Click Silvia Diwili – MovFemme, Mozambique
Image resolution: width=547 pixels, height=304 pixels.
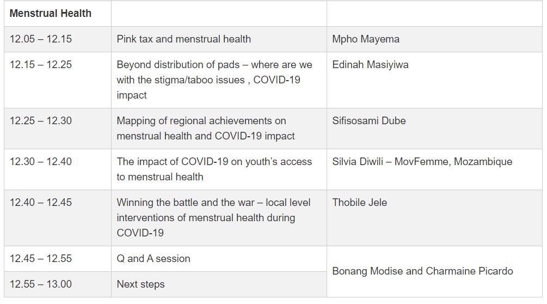(422, 162)
